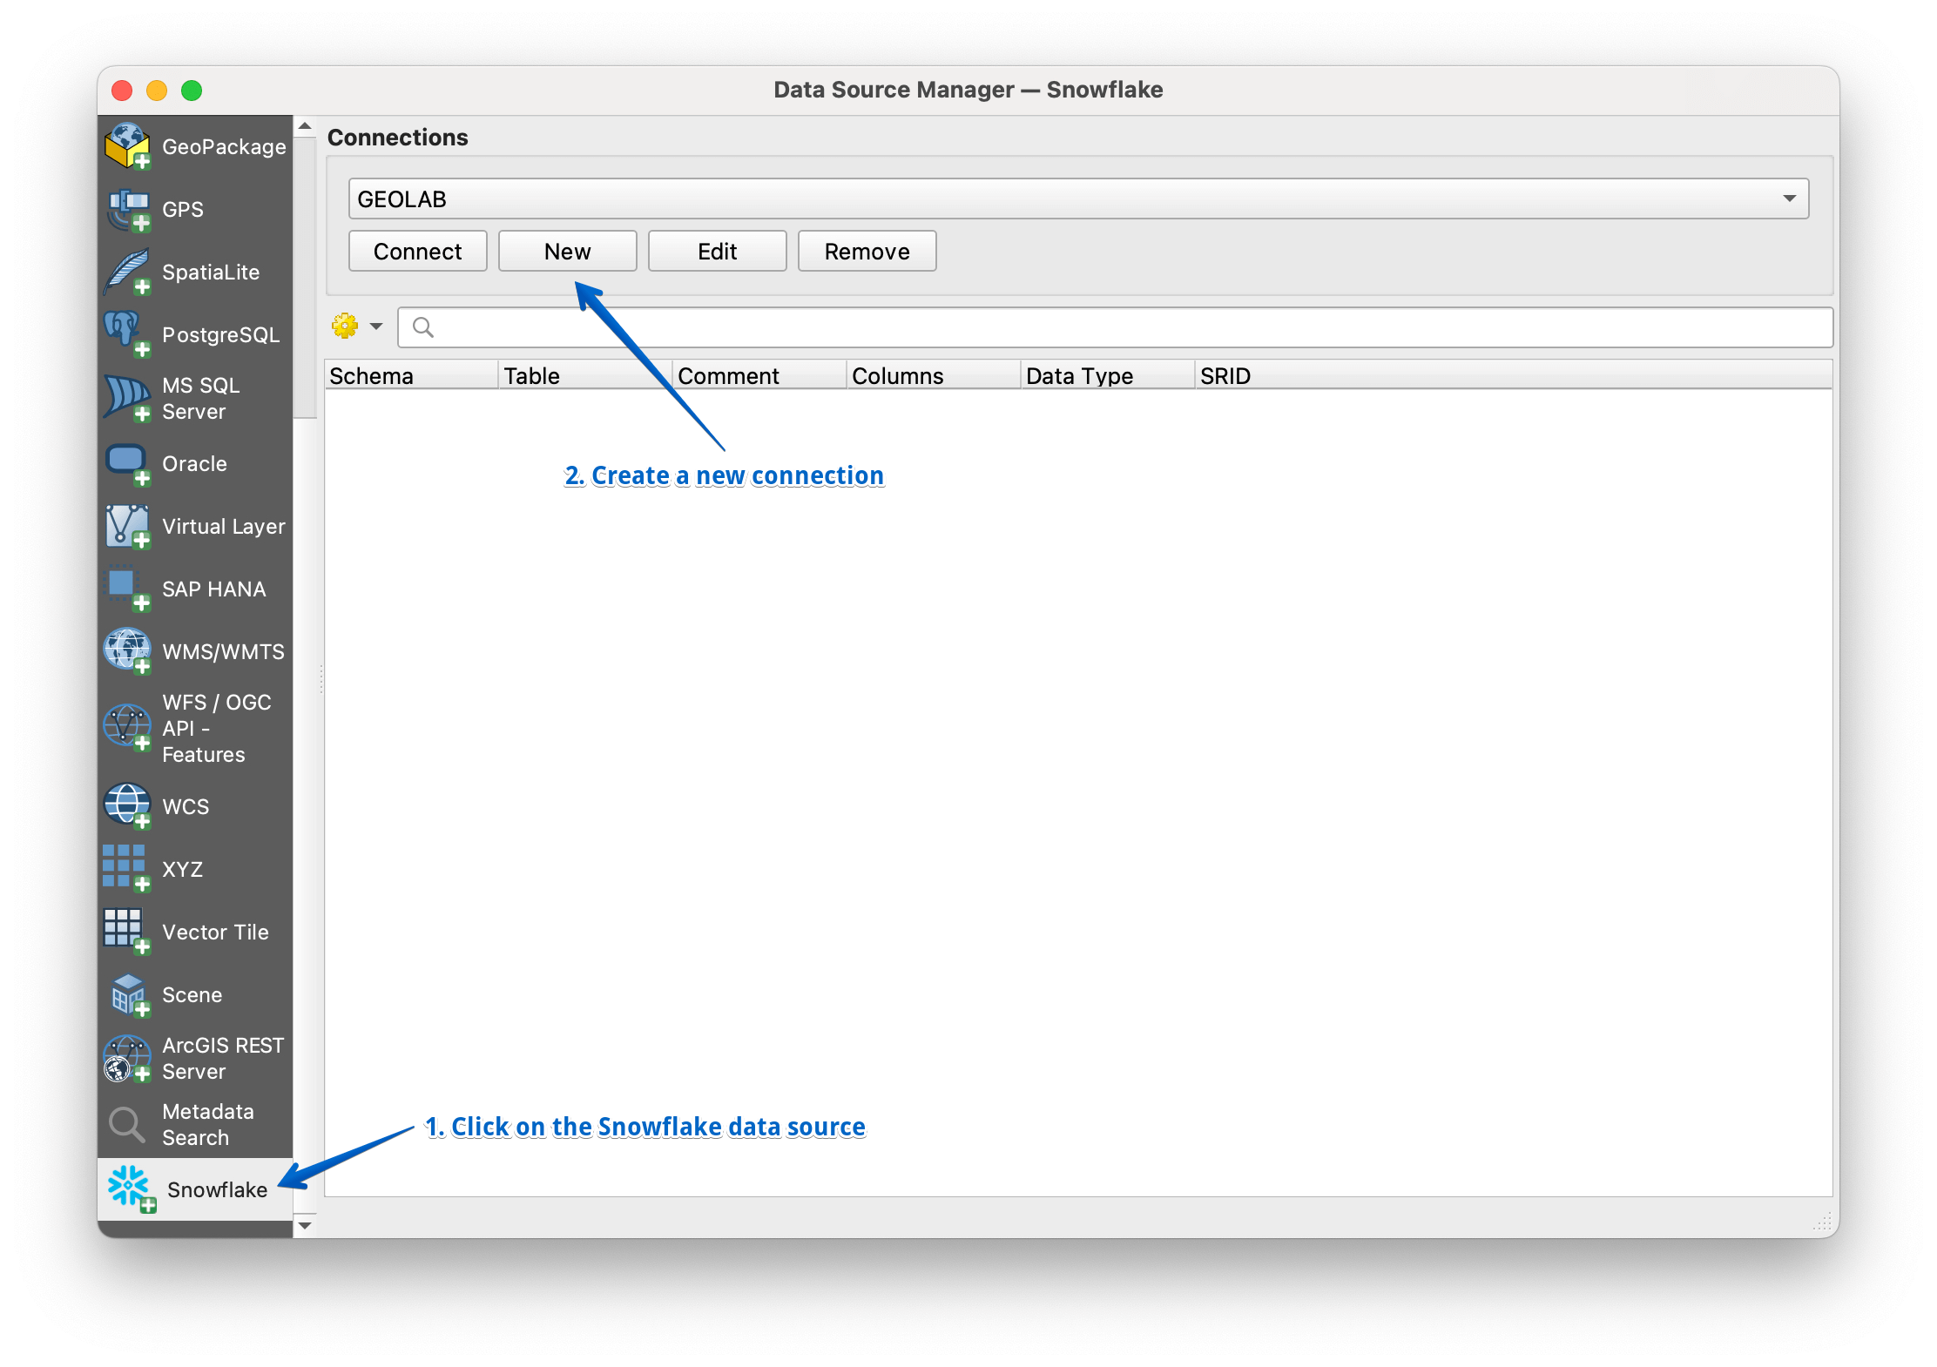The width and height of the screenshot is (1937, 1367).
Task: Close the Data Source Manager window
Action: 122,91
